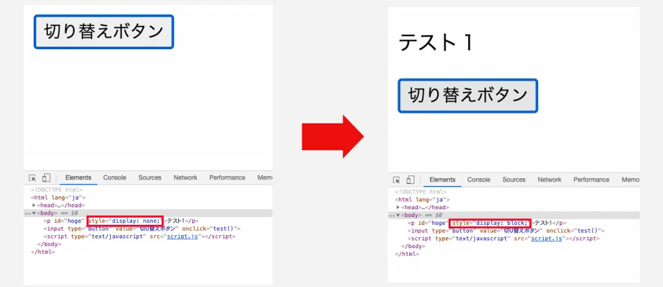This screenshot has width=663, height=287.
Task: Open the Elements tab in right DevTools
Action: [442, 180]
